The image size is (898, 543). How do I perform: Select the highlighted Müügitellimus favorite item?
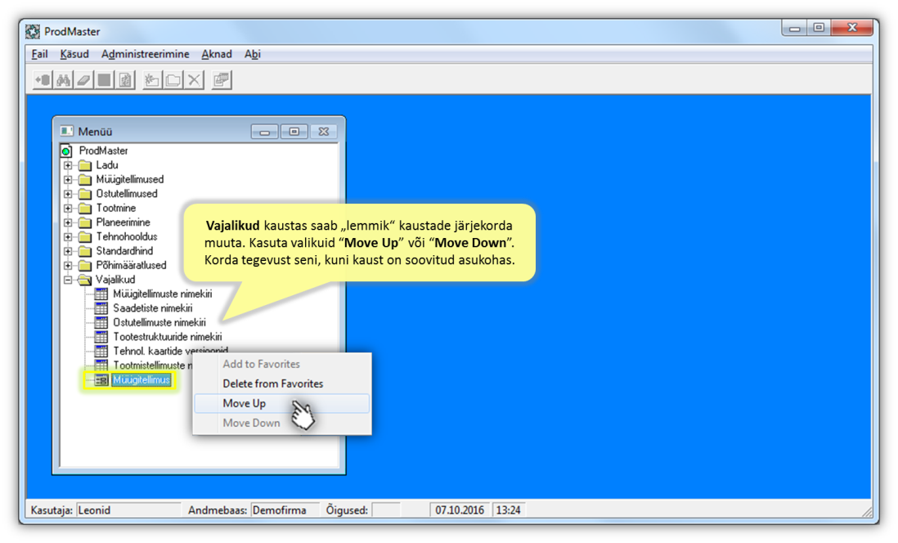click(141, 380)
